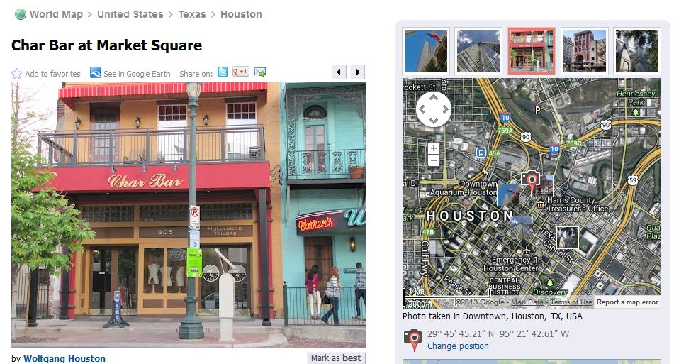
Task: Click the parking P marker on map
Action: 537,110
